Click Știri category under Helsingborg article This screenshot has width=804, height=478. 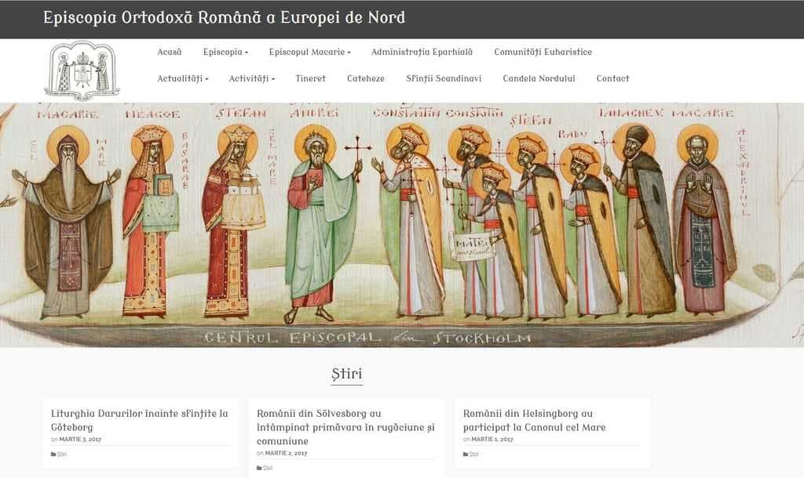[x=474, y=454]
